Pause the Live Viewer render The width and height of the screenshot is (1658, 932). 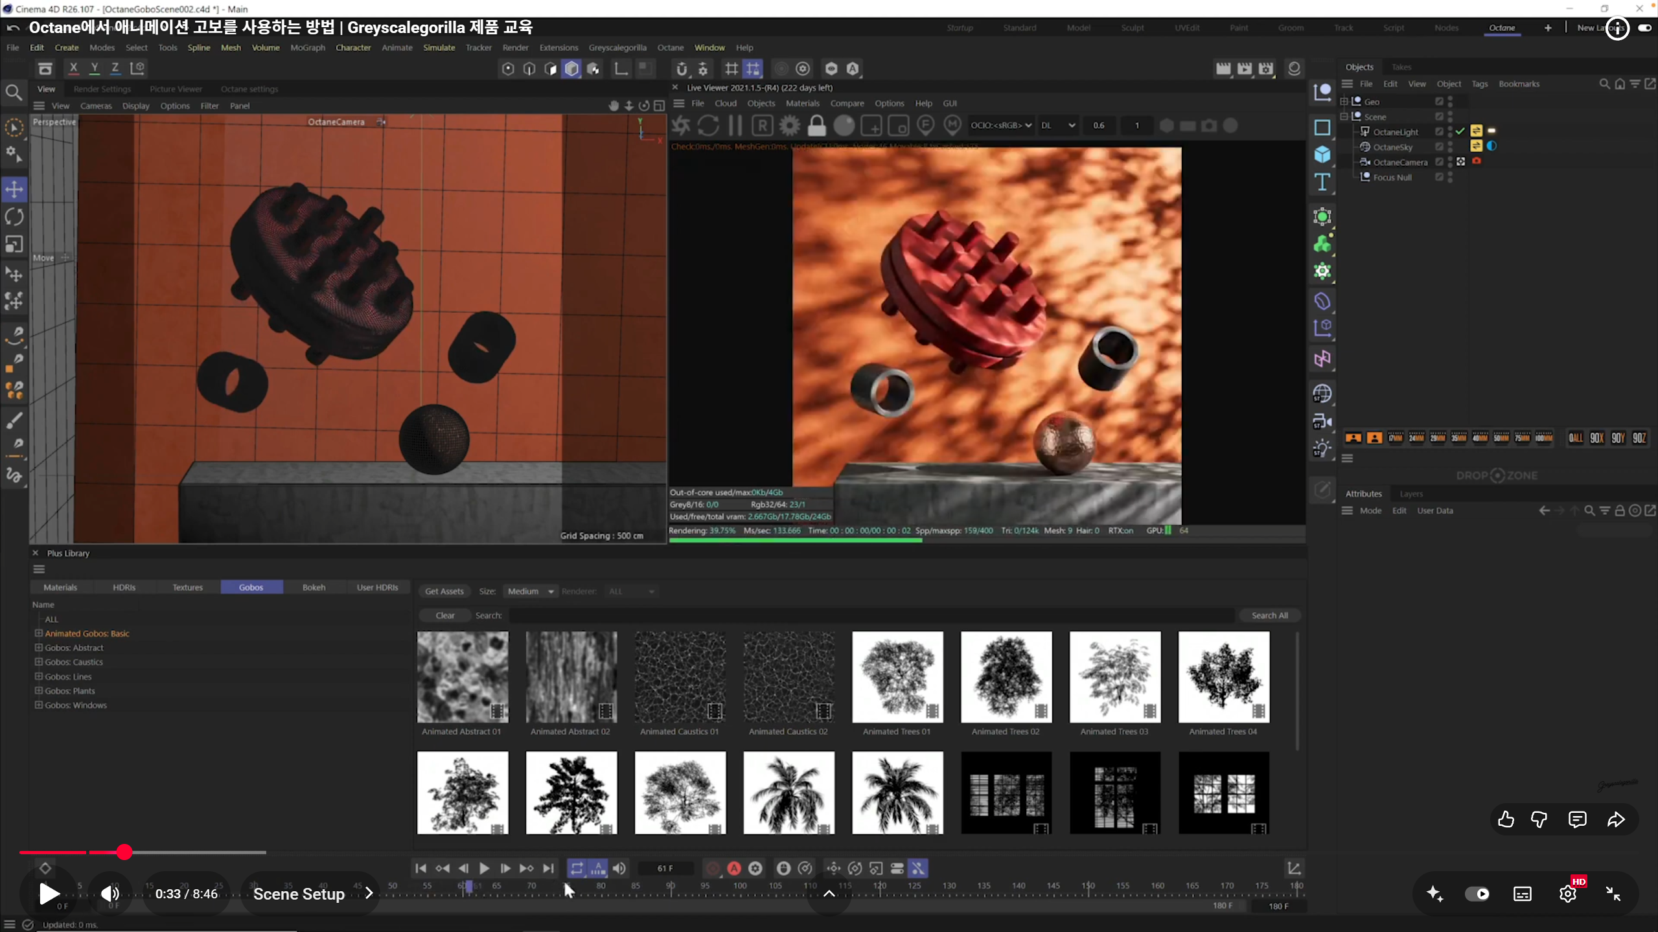click(x=735, y=126)
